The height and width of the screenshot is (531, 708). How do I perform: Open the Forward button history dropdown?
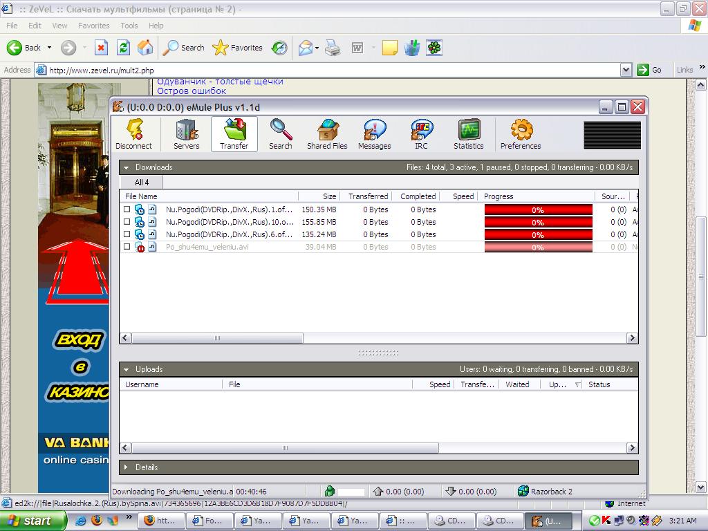[x=84, y=48]
